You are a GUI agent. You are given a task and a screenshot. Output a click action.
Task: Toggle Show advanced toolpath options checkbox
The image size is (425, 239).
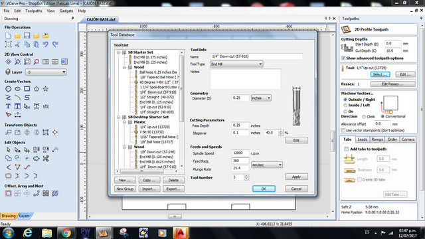[x=343, y=58]
